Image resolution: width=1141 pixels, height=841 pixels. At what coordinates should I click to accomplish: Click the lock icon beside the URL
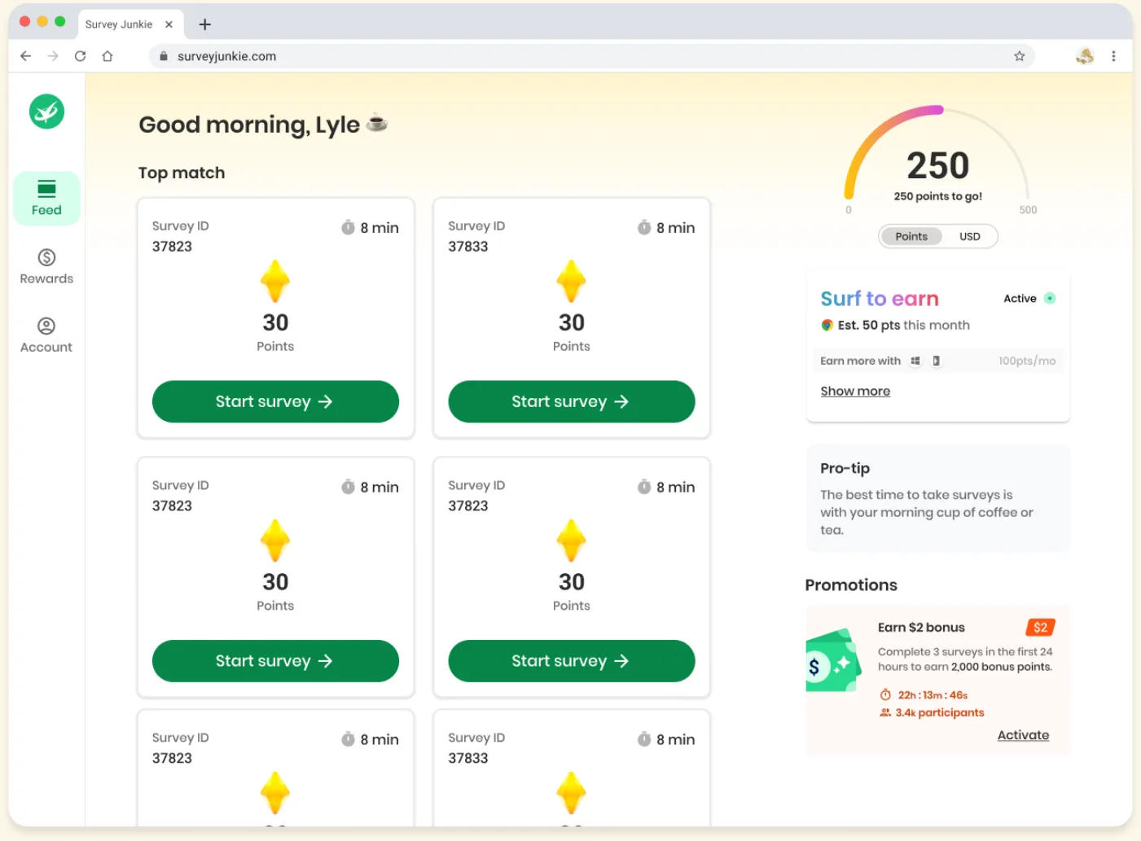tap(164, 56)
